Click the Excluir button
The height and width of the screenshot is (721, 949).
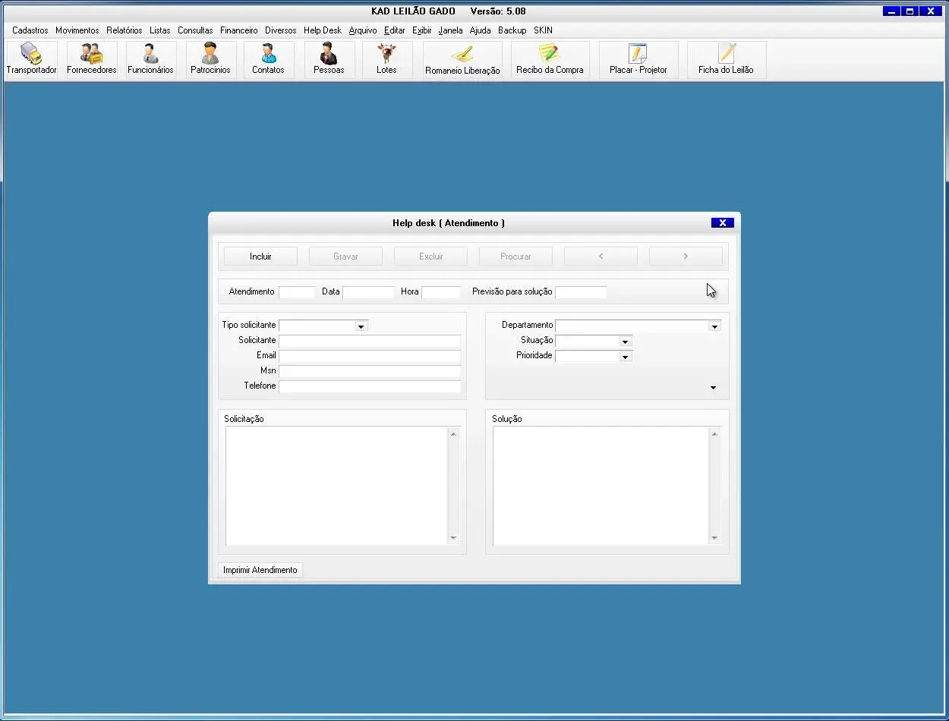point(430,256)
